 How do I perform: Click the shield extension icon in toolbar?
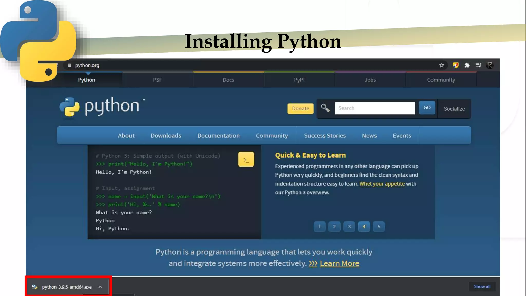click(456, 65)
